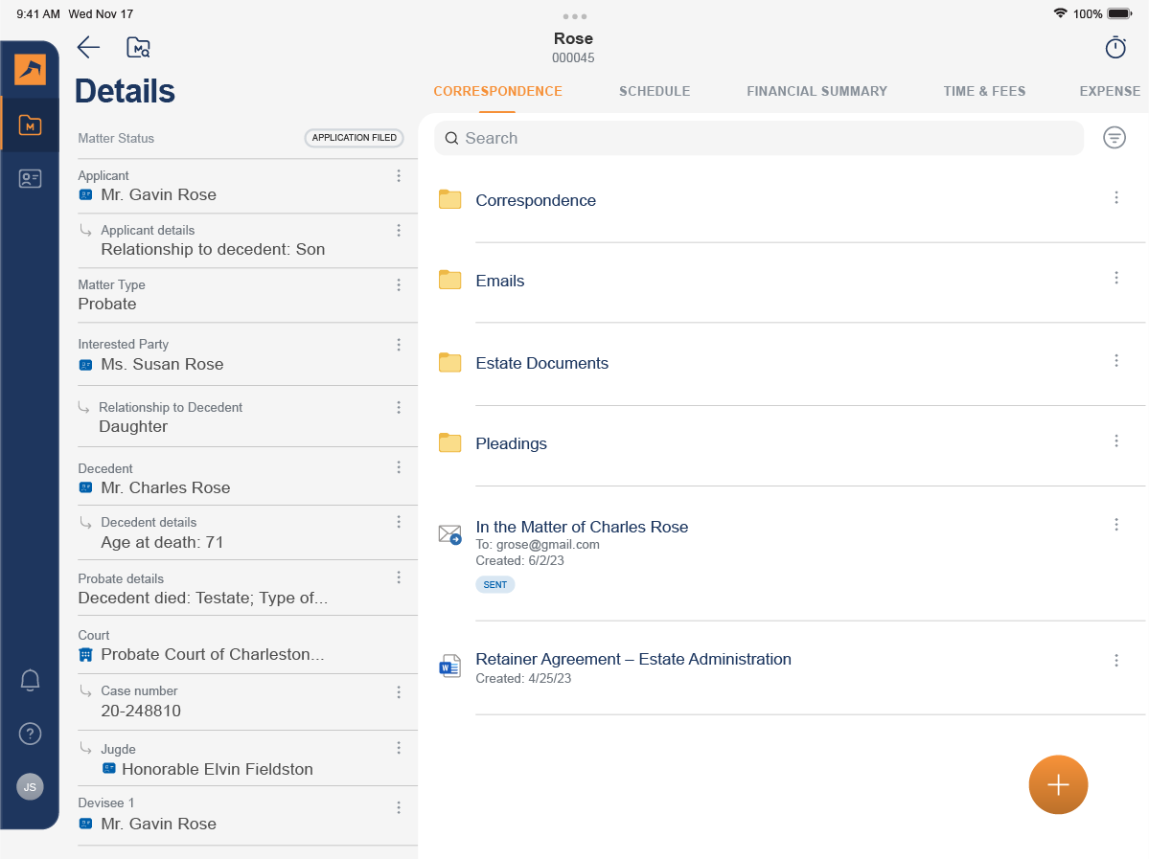The image size is (1149, 859).
Task: Click the app logo at the top of the sidebar
Action: tap(30, 69)
